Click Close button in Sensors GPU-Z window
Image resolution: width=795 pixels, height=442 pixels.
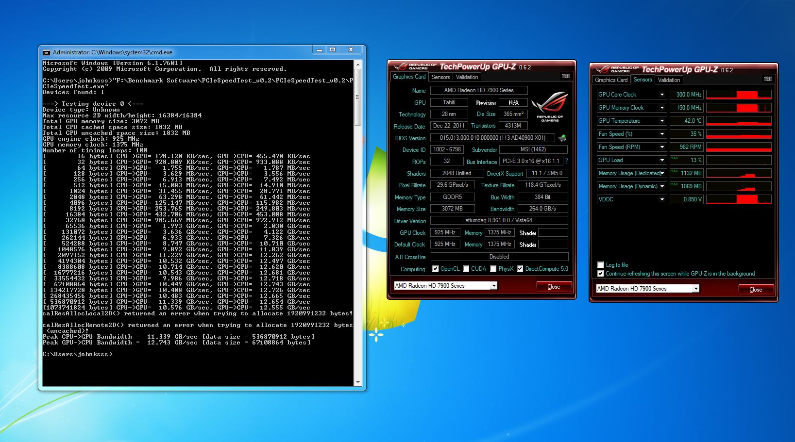756,290
